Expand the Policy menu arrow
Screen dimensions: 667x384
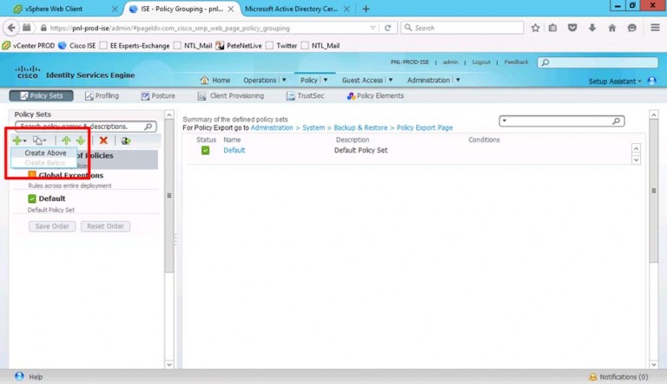pyautogui.click(x=326, y=80)
